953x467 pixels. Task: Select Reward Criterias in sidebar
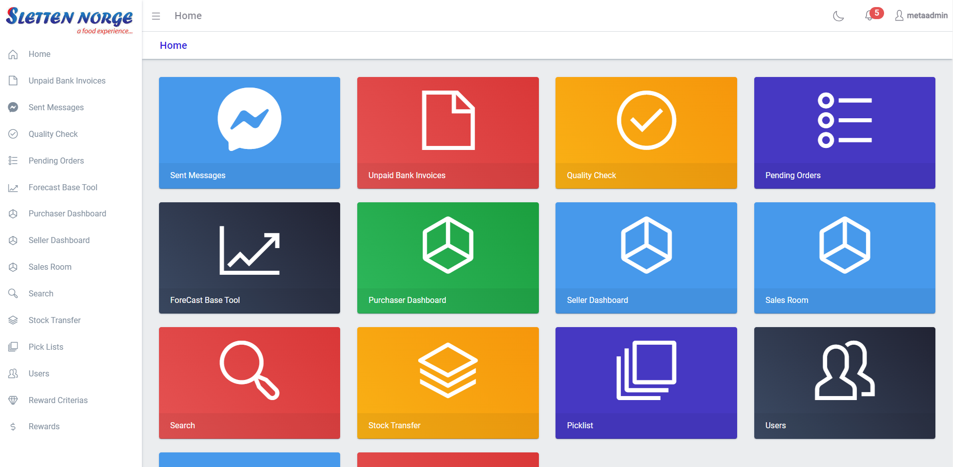58,400
